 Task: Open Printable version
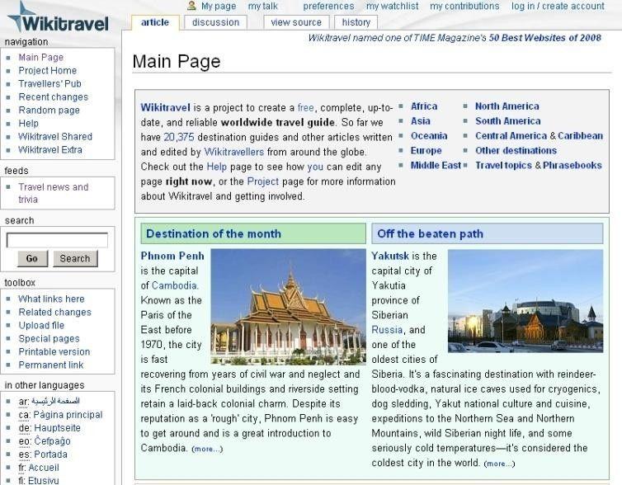(x=54, y=351)
